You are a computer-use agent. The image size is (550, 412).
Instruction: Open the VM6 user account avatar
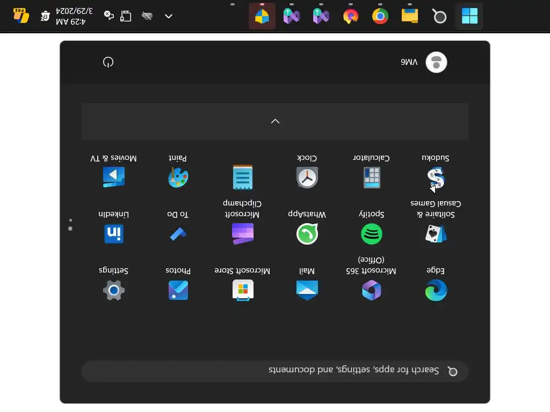click(436, 62)
